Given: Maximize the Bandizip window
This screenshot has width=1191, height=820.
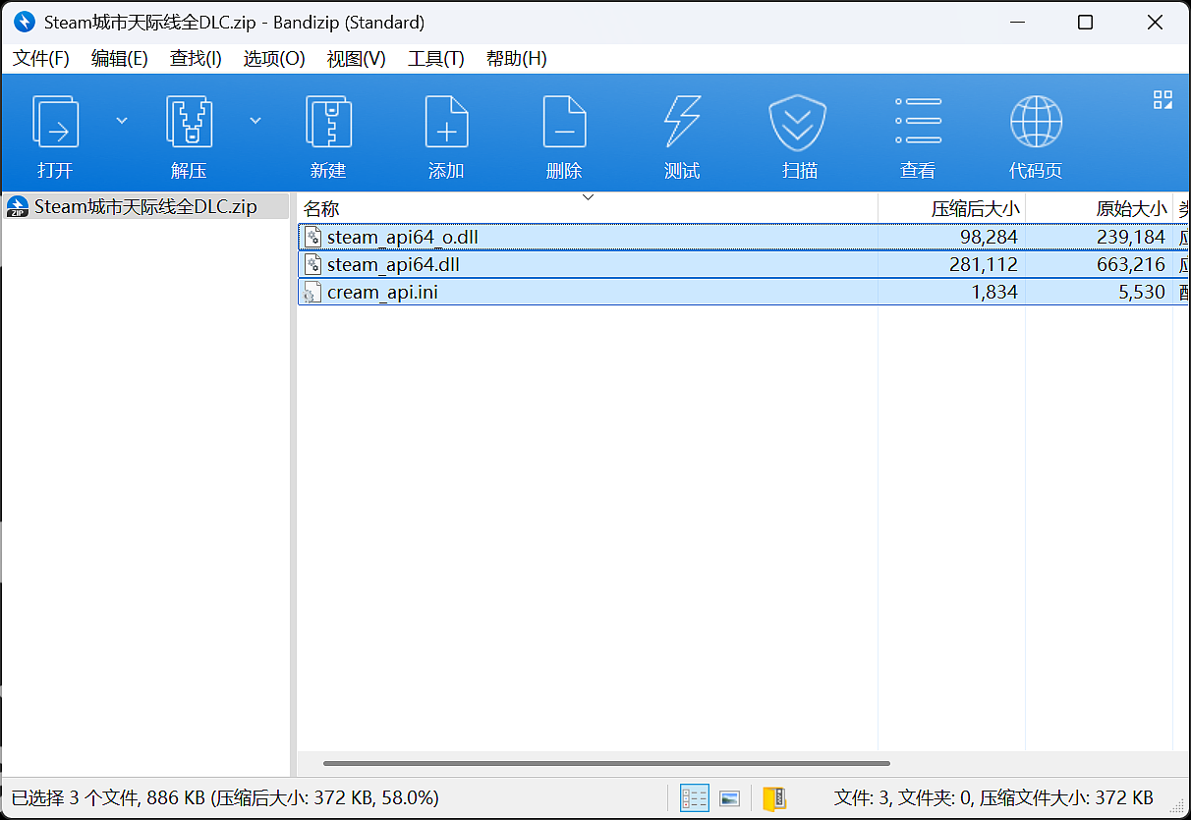Looking at the screenshot, I should (1085, 22).
